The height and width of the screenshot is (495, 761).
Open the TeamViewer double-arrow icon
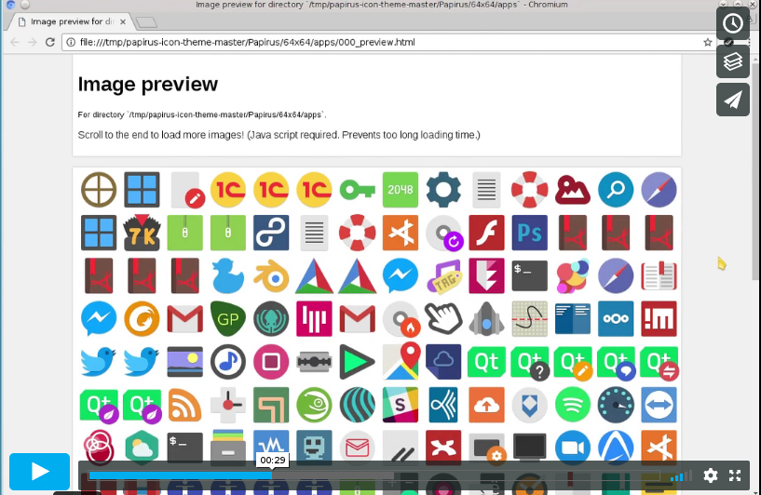pos(659,405)
